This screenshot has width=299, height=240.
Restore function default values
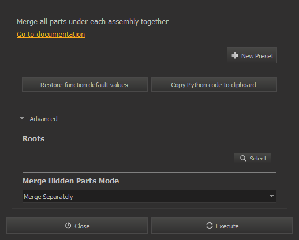85,85
